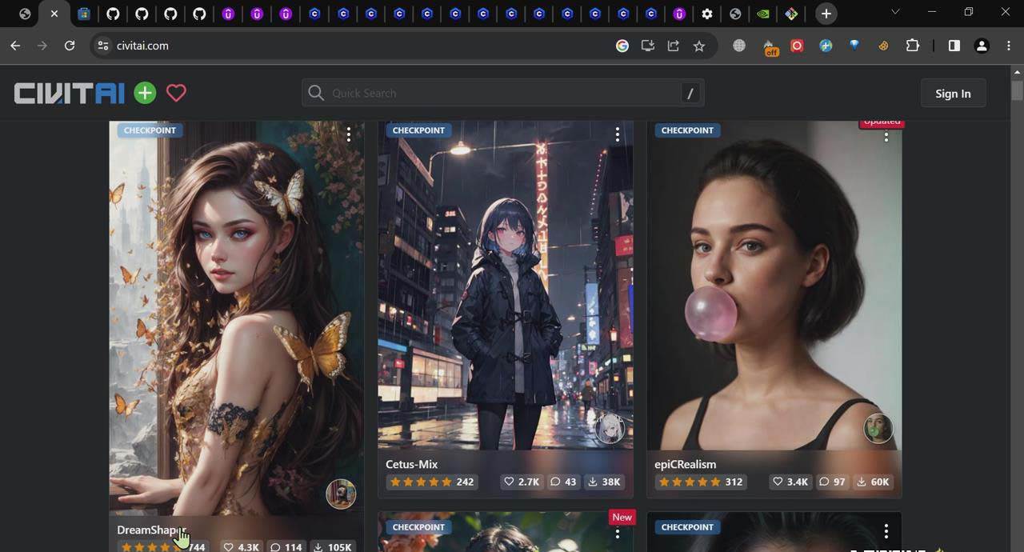Open the three-dot menu on the DreamShaper card
Screen dimensions: 1024x552
[349, 134]
